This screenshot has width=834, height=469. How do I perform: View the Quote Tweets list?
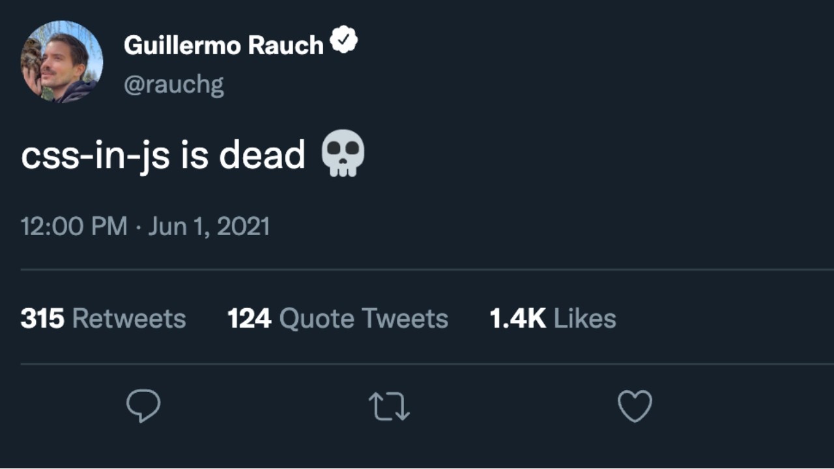[364, 319]
